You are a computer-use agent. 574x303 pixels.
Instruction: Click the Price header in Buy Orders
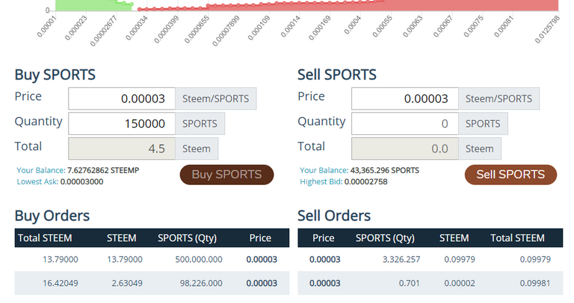pyautogui.click(x=260, y=238)
